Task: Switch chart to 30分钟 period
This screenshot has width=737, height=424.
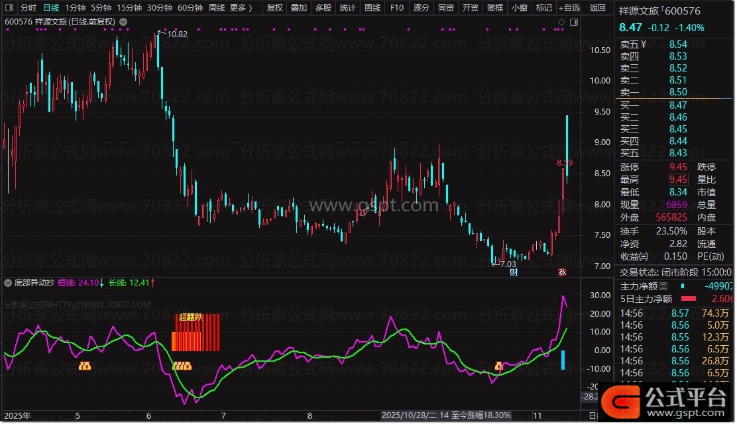Action: pos(159,8)
